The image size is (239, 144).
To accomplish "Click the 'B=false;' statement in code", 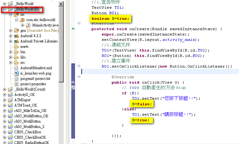I will point(142,104).
